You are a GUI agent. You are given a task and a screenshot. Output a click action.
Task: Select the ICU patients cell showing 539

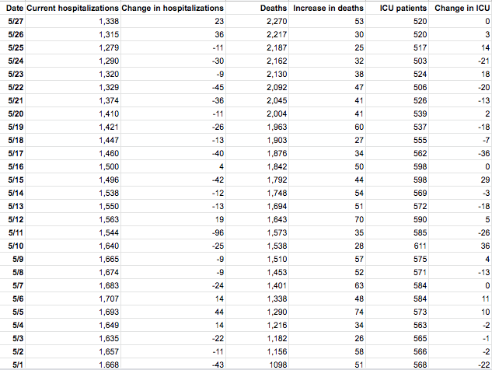click(x=418, y=113)
